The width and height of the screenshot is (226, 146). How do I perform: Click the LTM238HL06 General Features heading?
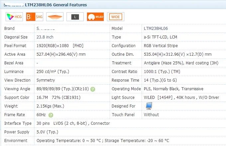(x=56, y=5)
